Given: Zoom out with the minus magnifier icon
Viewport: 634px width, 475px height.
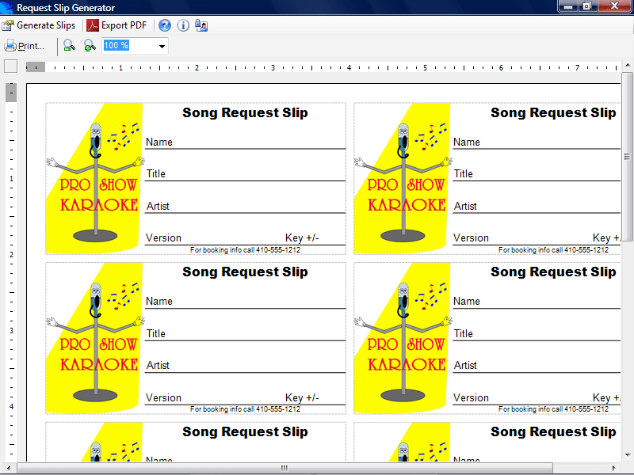Looking at the screenshot, I should point(70,46).
